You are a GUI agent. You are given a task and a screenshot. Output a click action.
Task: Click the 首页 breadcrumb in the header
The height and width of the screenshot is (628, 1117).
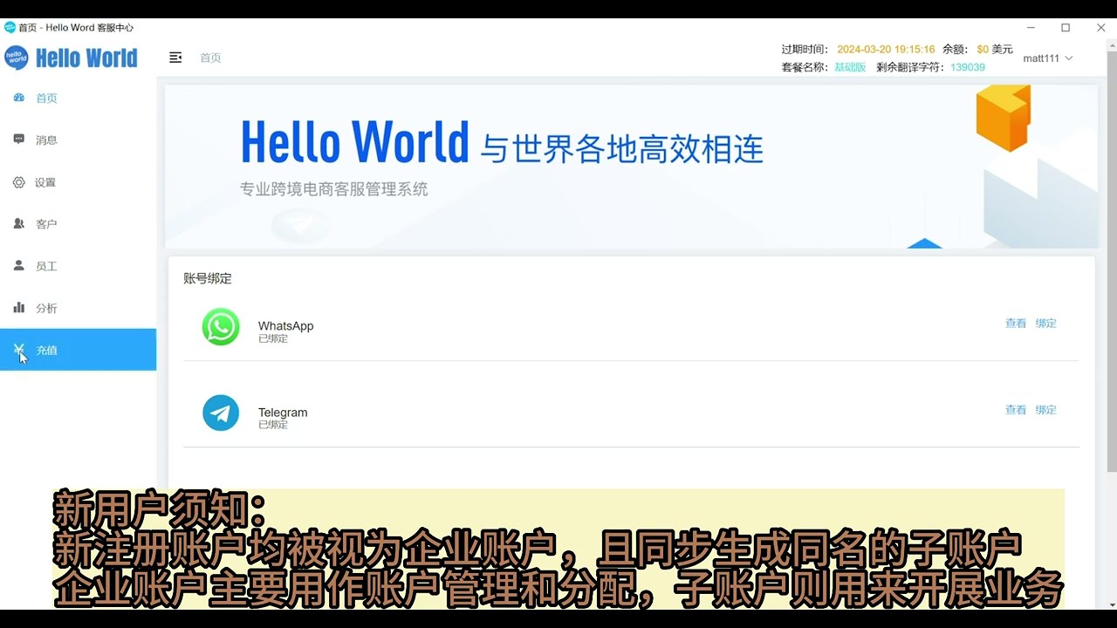tap(210, 58)
